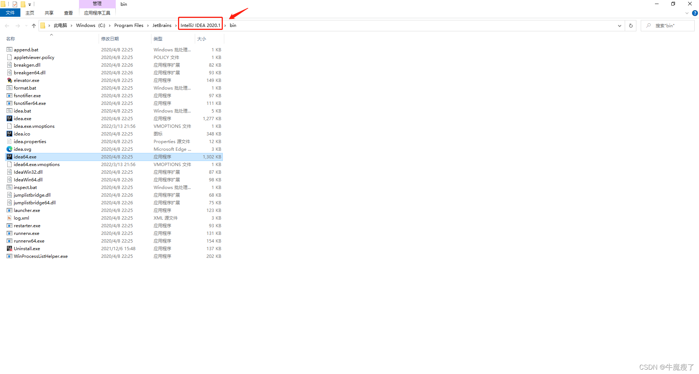This screenshot has height=374, width=699.
Task: Refresh the bin folder view
Action: click(x=631, y=25)
